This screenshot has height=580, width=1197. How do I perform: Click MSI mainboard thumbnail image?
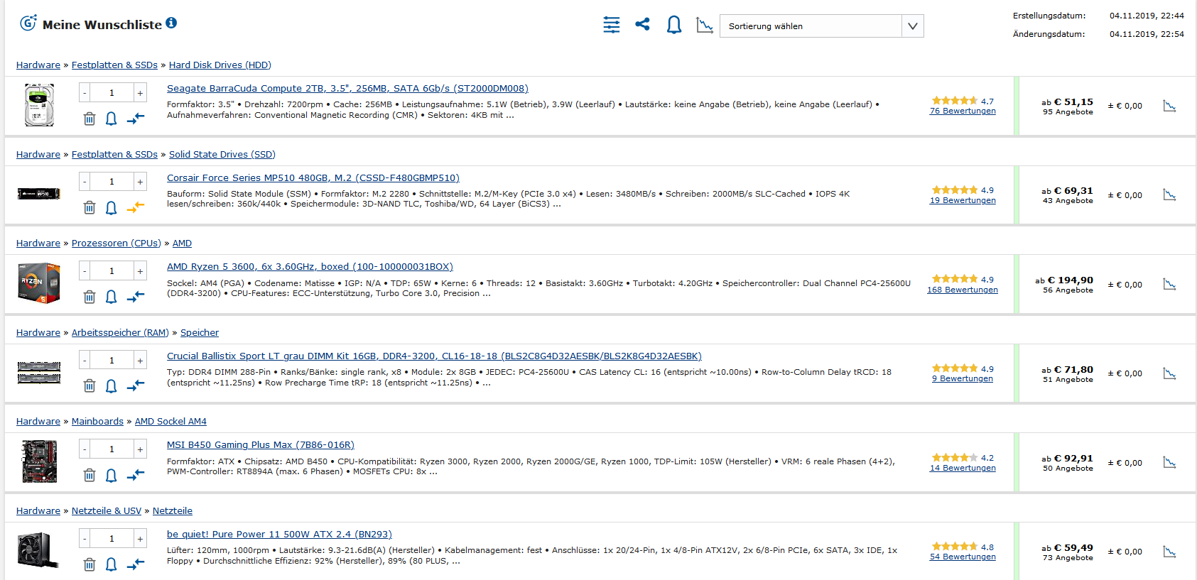click(39, 461)
